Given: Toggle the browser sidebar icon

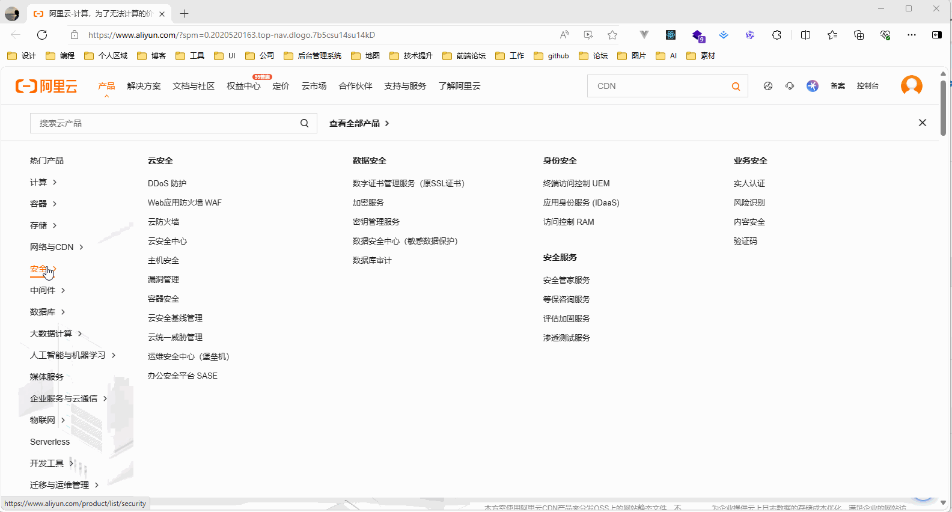Looking at the screenshot, I should (936, 35).
